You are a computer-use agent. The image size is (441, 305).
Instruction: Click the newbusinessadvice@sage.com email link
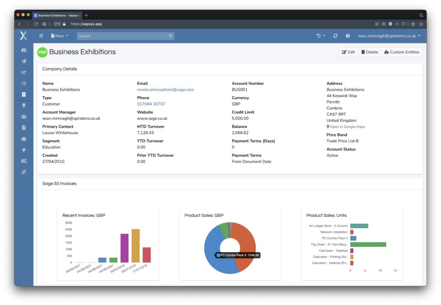point(165,90)
